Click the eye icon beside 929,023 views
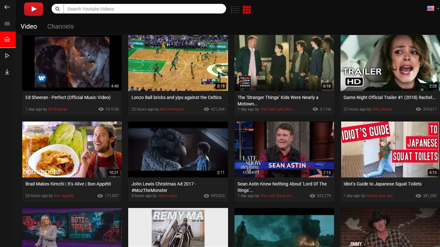440x247 pixels. pyautogui.click(x=207, y=196)
